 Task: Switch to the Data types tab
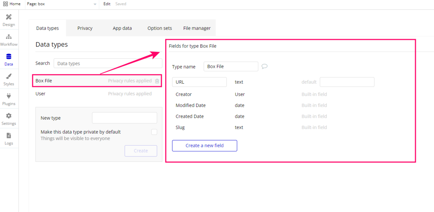(x=47, y=28)
